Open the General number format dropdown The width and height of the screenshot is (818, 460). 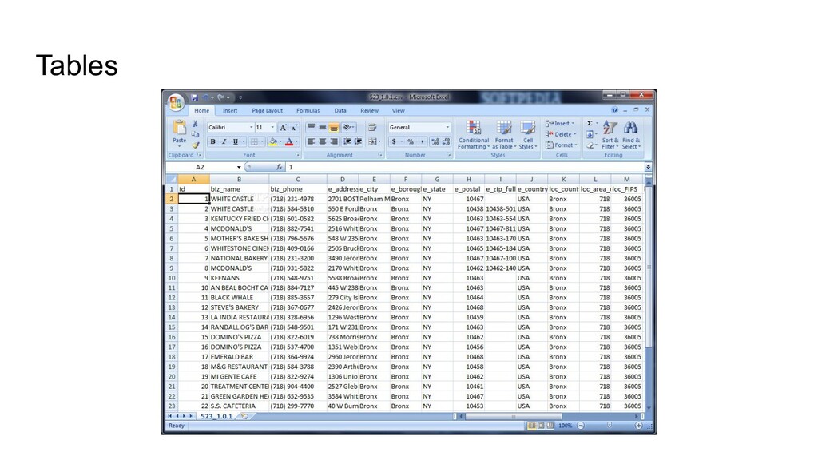[447, 127]
